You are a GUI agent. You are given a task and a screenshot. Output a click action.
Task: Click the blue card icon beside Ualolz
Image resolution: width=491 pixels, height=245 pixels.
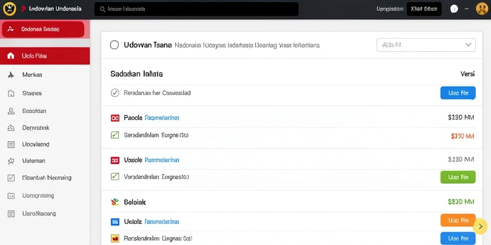tap(115, 222)
